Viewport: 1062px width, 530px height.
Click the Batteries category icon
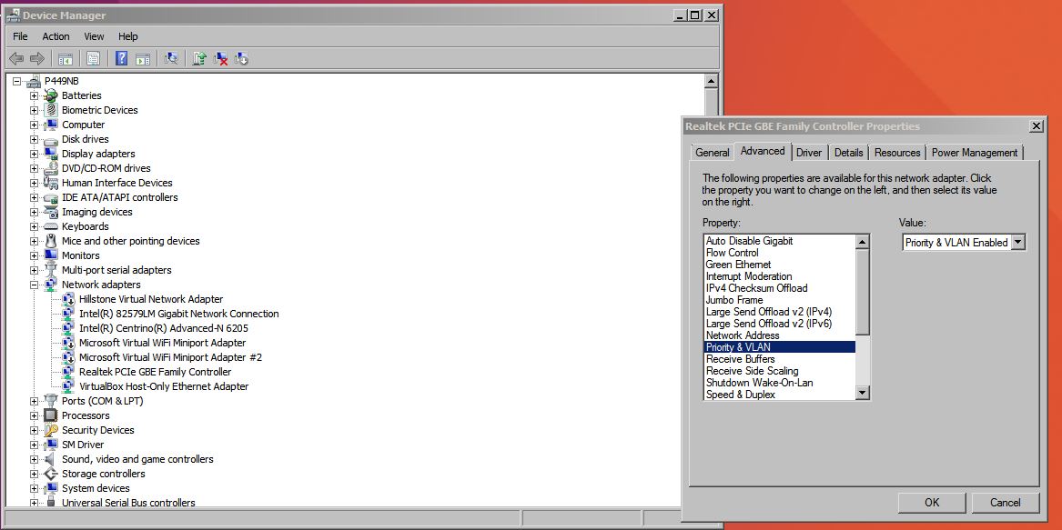pos(51,95)
